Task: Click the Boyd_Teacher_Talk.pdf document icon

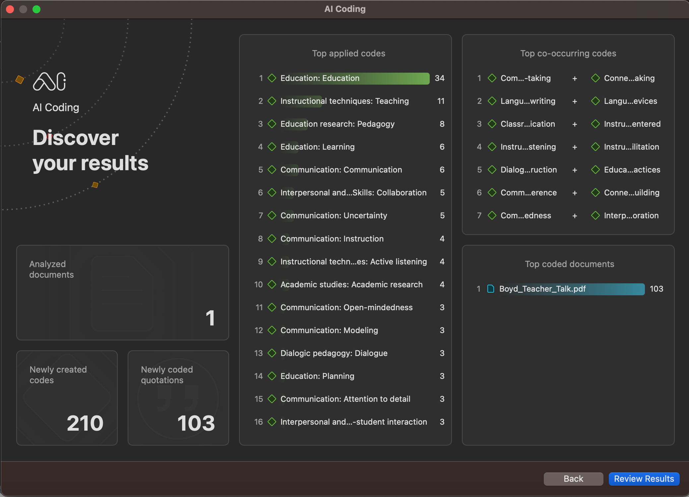Action: [490, 289]
